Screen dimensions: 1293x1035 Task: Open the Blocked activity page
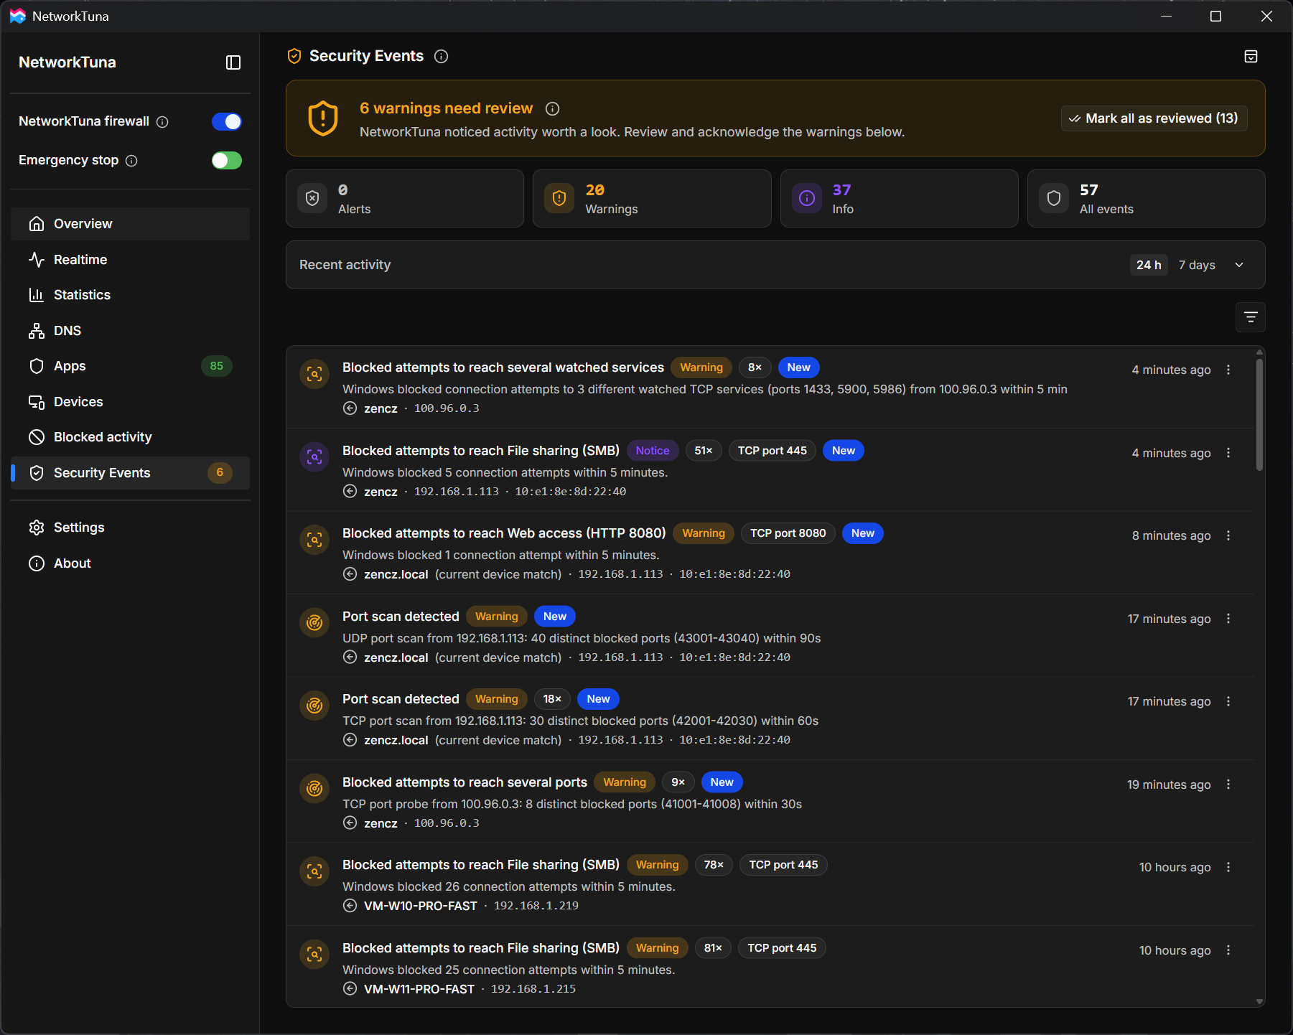click(x=130, y=437)
